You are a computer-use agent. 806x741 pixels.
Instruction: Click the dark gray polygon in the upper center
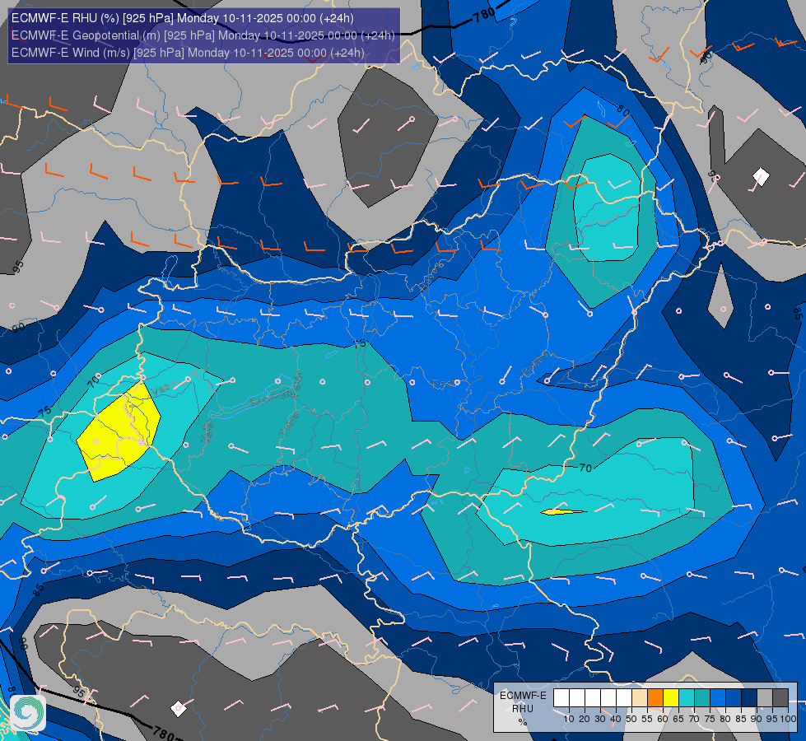tap(387, 137)
